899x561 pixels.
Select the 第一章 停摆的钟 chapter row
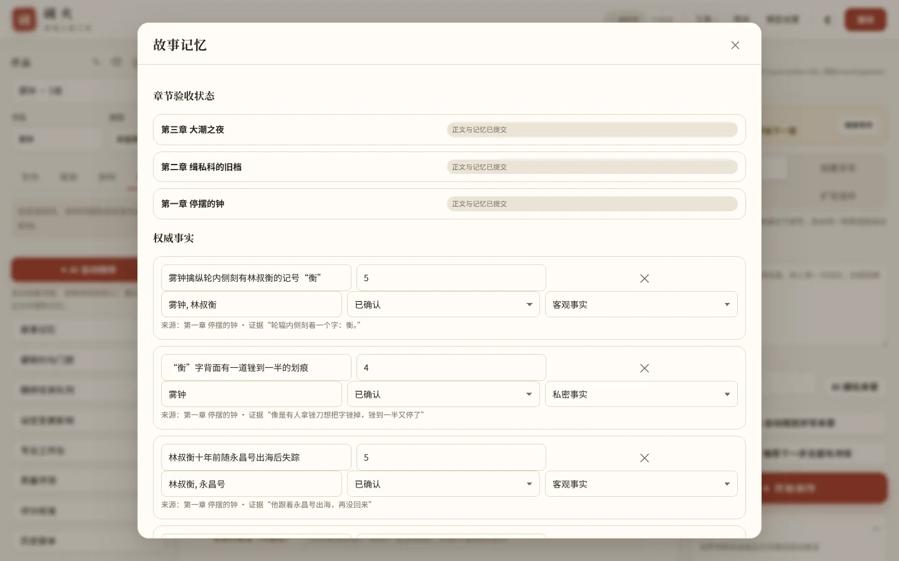click(449, 204)
